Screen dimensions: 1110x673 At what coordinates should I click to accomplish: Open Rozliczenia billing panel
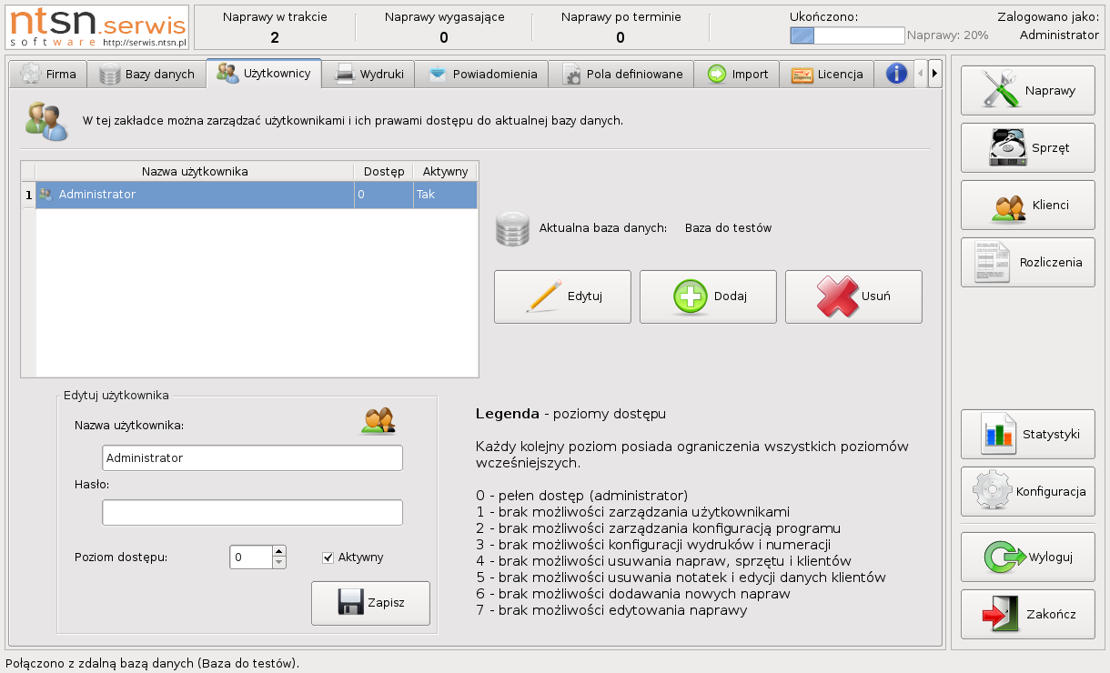pos(1027,262)
